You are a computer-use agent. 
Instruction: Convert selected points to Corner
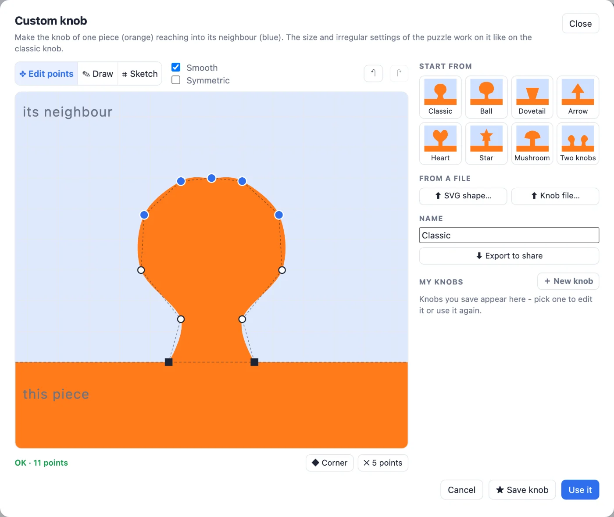click(x=329, y=463)
